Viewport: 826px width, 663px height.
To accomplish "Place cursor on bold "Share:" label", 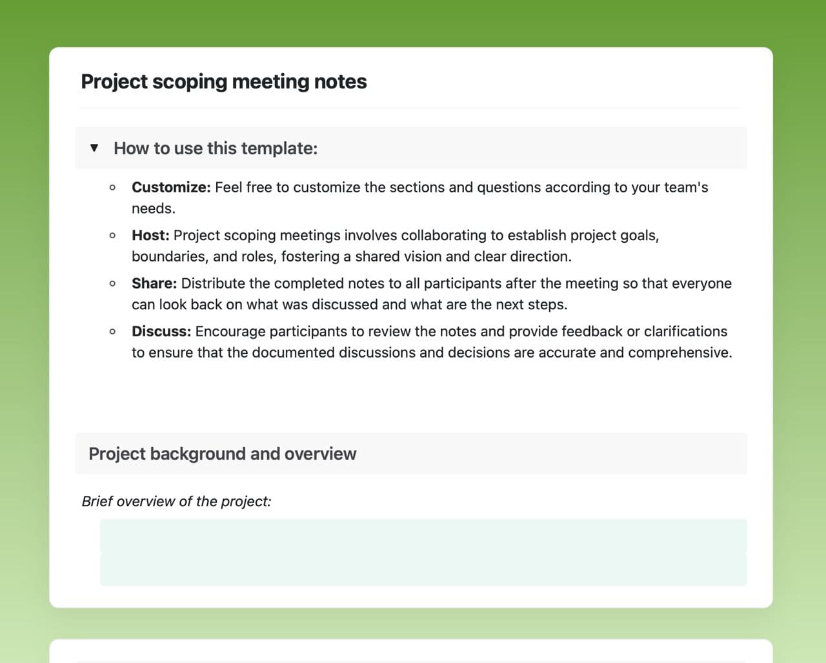I will (154, 283).
